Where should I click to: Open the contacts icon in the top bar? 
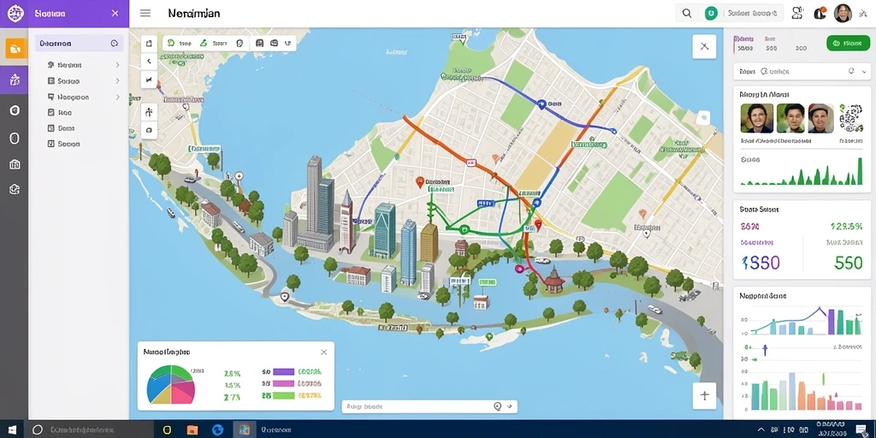(x=797, y=14)
